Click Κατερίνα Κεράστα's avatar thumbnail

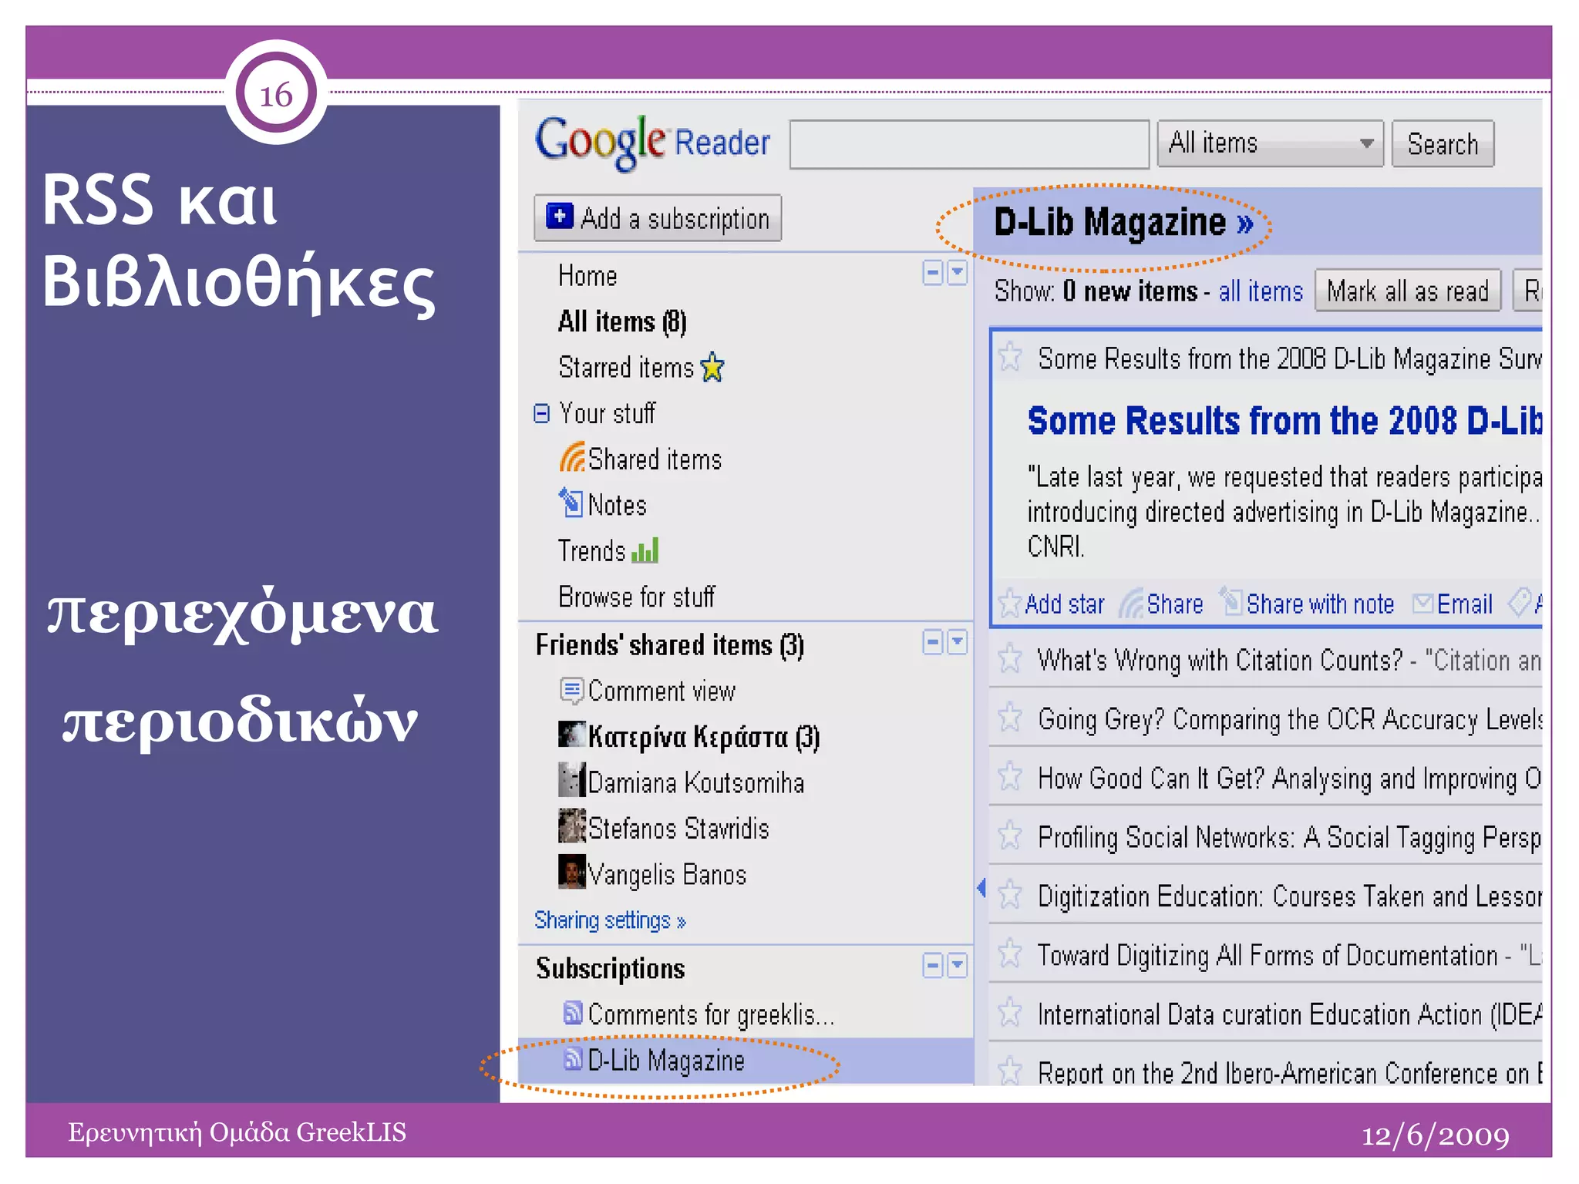pyautogui.click(x=571, y=735)
